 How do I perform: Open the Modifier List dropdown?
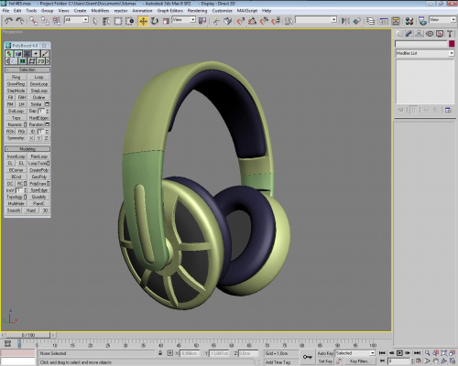[x=424, y=53]
